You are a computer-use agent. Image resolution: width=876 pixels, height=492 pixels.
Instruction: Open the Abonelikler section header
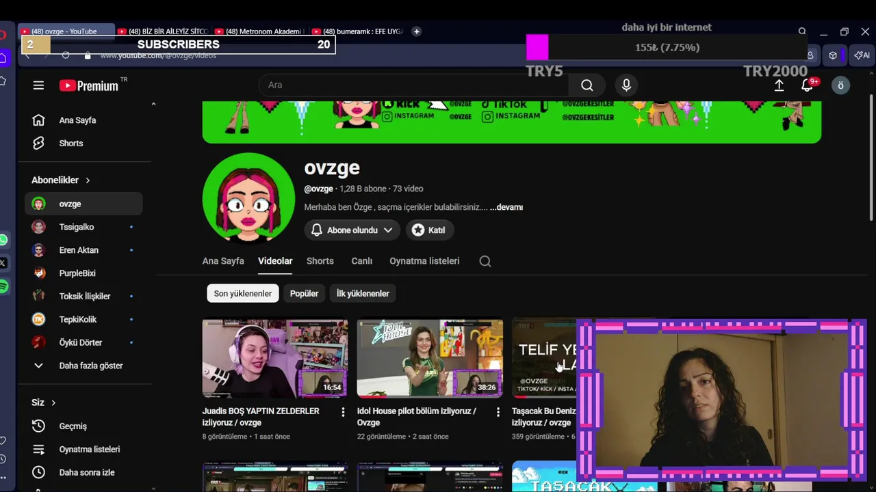(x=61, y=180)
